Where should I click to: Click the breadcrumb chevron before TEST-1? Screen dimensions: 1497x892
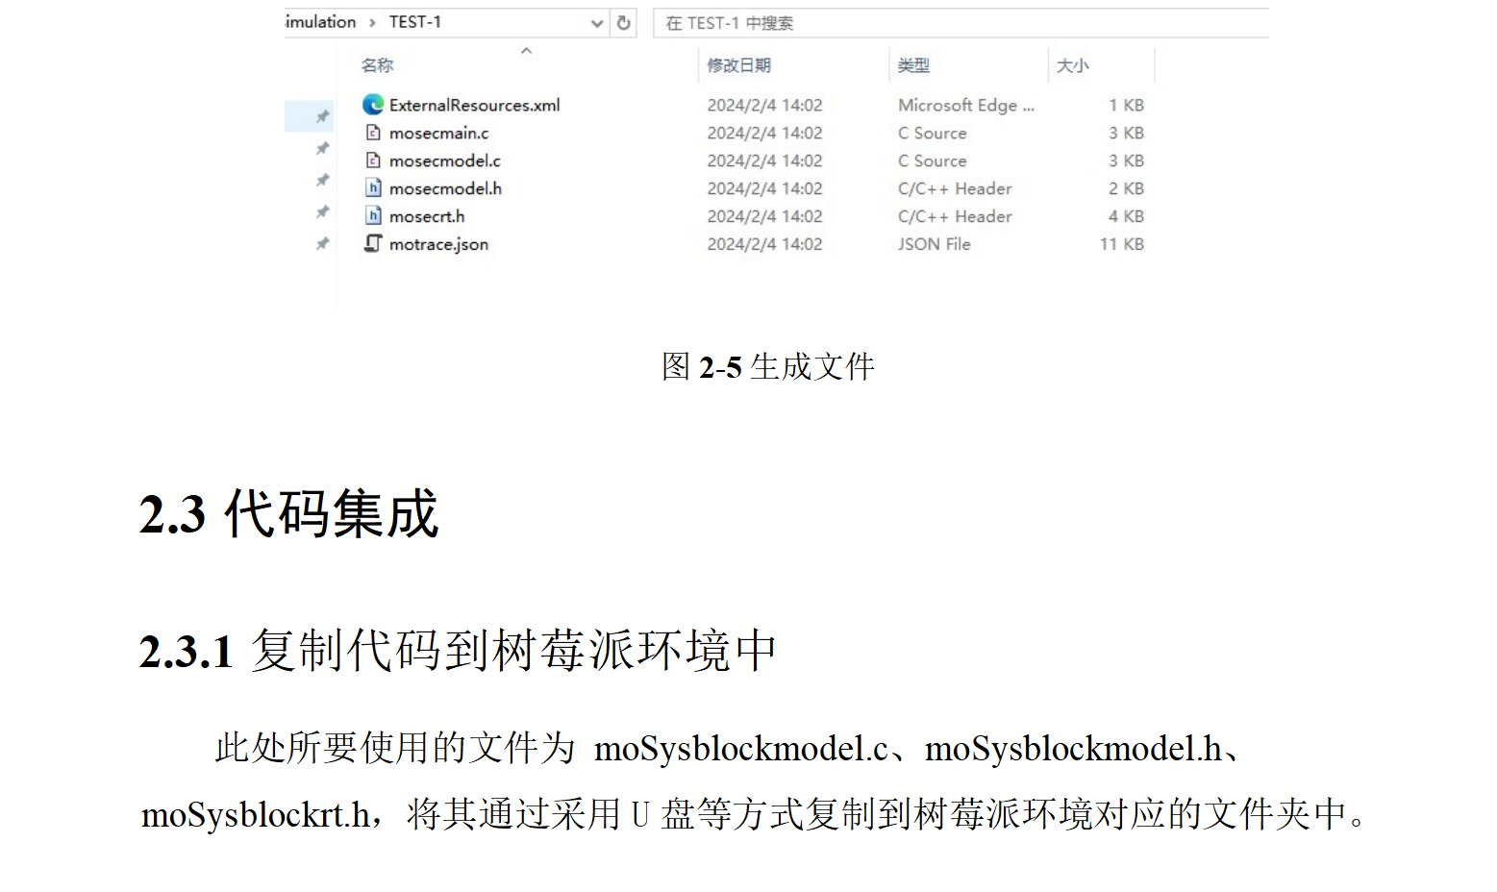[x=372, y=23]
